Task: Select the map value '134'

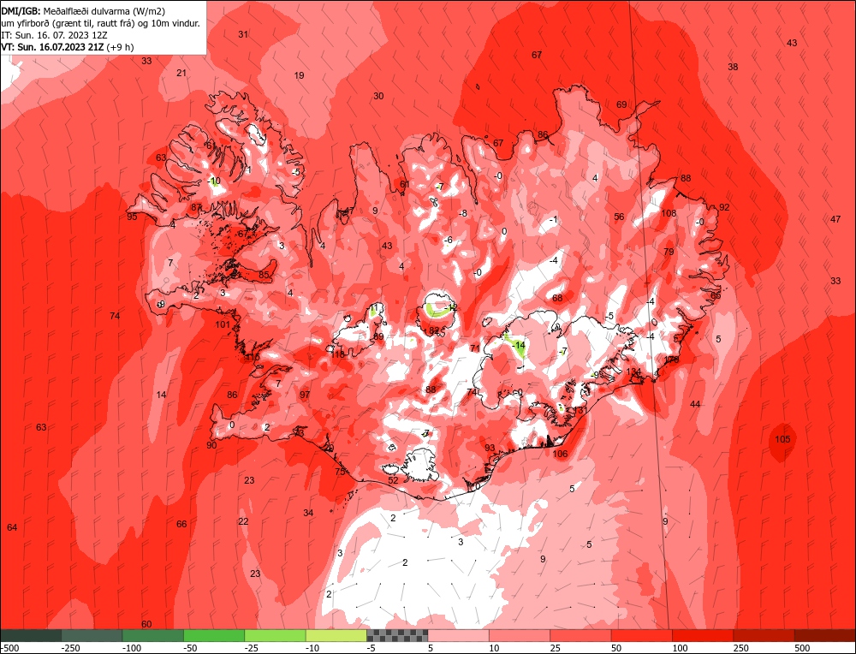Action: coord(633,372)
